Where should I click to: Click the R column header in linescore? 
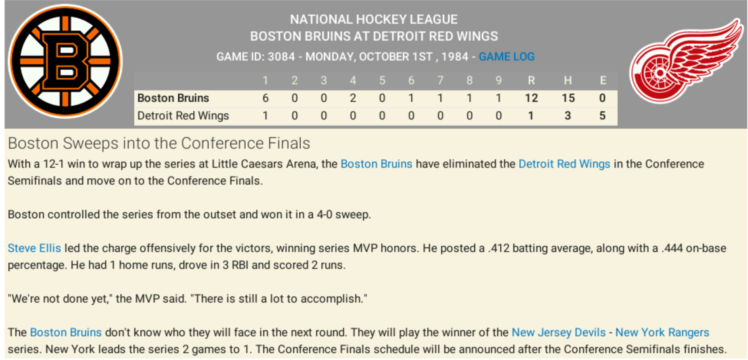(531, 80)
